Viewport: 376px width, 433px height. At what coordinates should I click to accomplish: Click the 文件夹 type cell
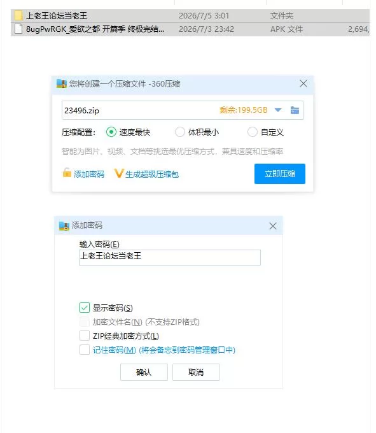click(x=282, y=16)
